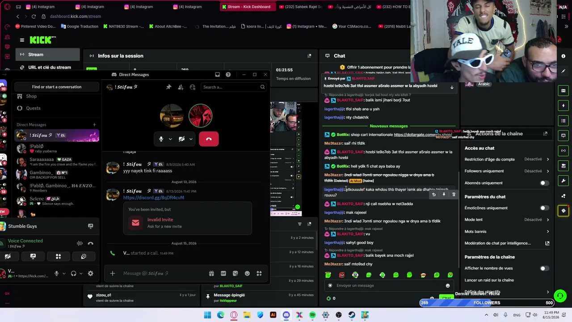The width and height of the screenshot is (572, 322).
Task: Pop out the Infos sur la session panel
Action: tap(309, 56)
